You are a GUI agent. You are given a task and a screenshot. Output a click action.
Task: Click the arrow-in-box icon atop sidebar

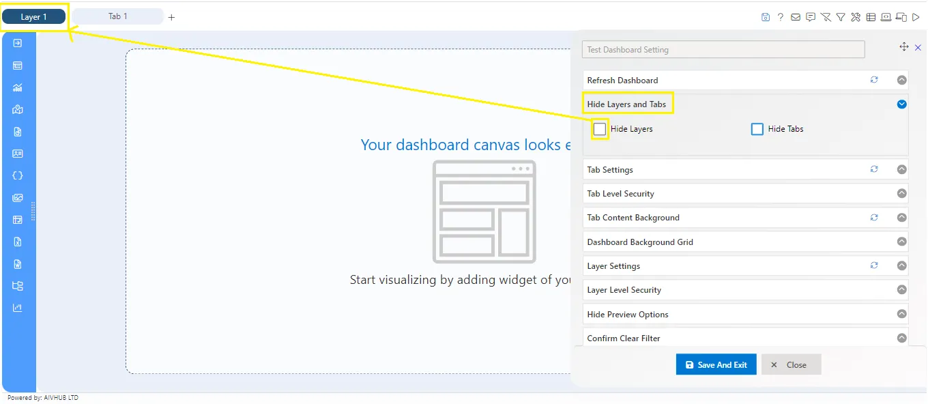pyautogui.click(x=18, y=43)
